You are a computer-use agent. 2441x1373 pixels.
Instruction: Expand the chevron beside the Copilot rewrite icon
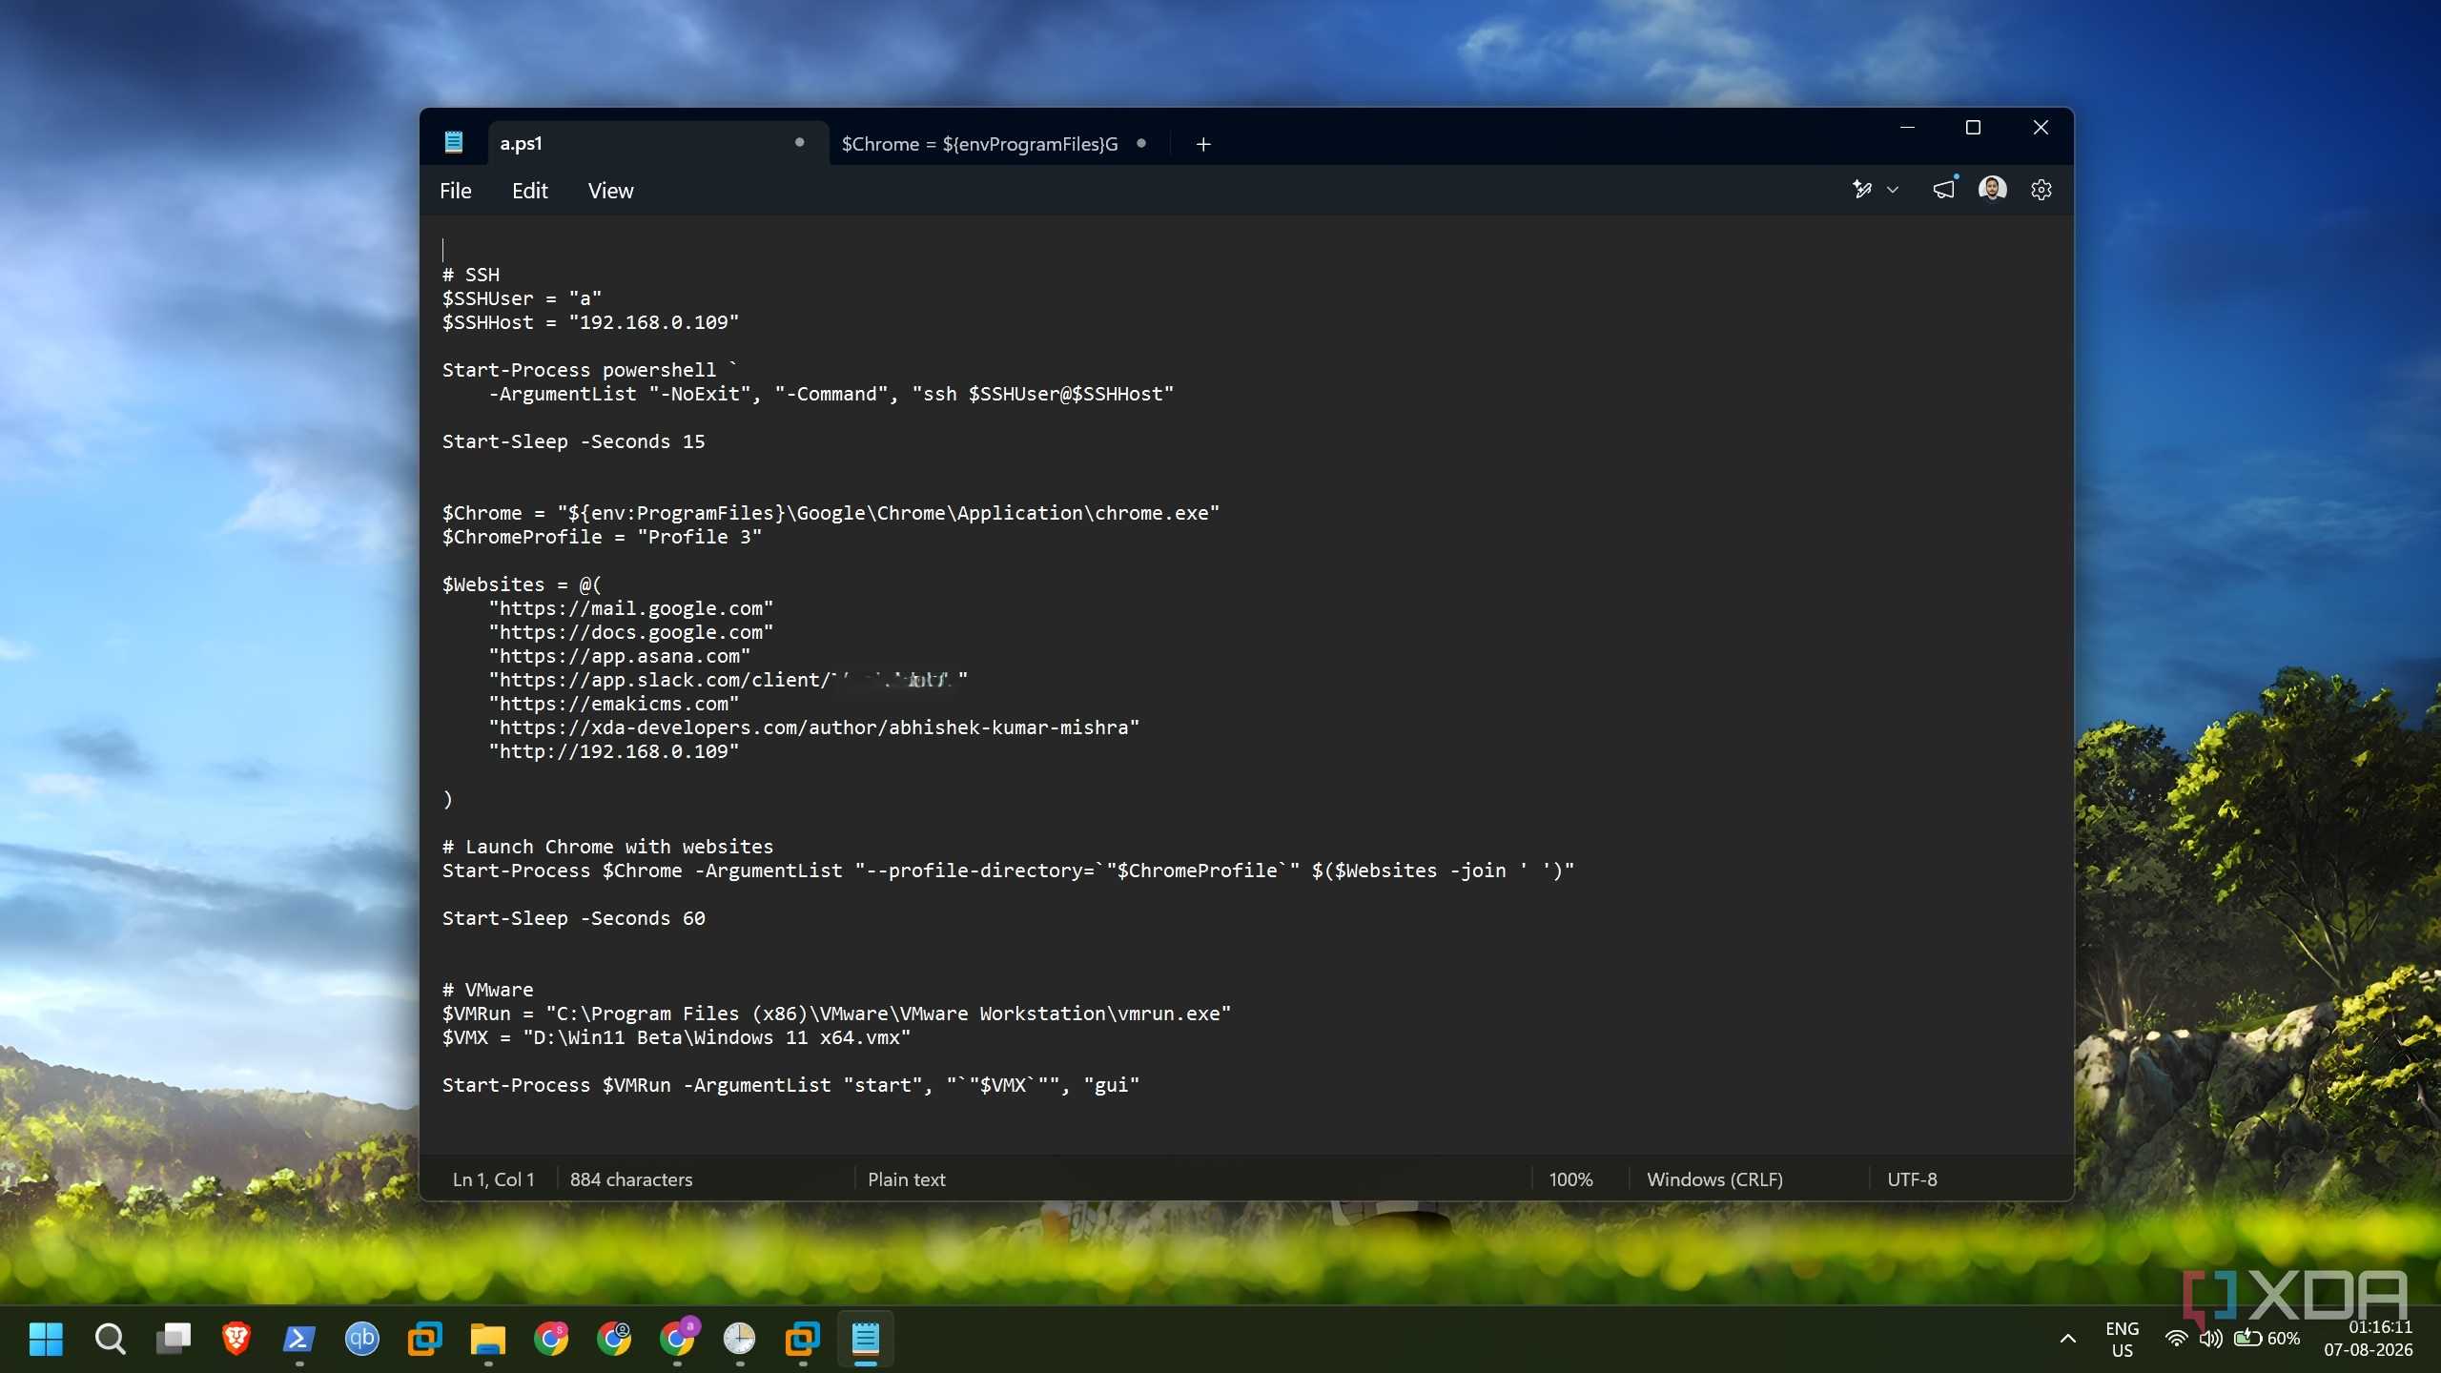pos(1893,191)
